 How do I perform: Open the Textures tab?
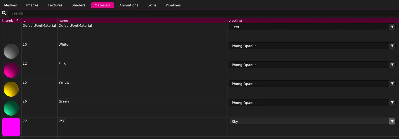(x=55, y=5)
